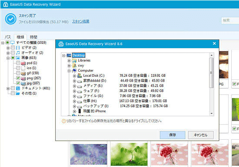Click the 画像 image category icon

pos(18,58)
